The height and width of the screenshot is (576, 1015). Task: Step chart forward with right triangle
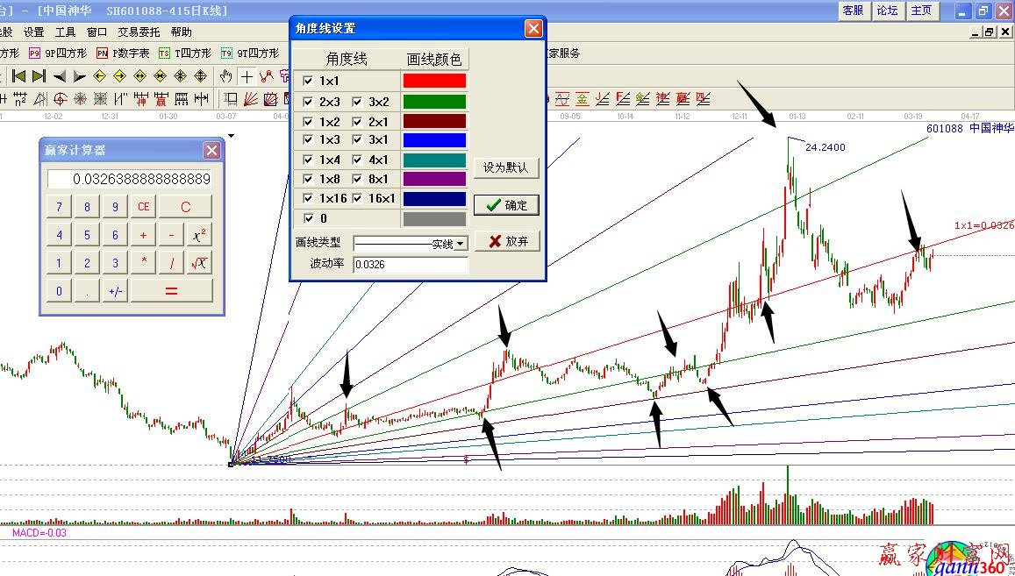(x=80, y=75)
